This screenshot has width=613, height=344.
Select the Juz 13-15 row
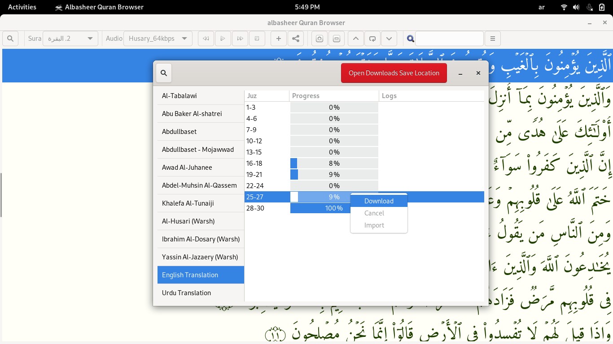364,152
